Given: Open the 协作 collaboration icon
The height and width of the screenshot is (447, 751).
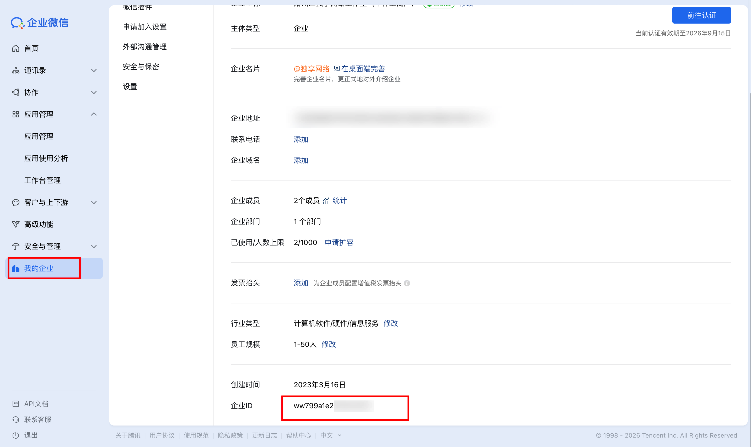Looking at the screenshot, I should (x=16, y=92).
